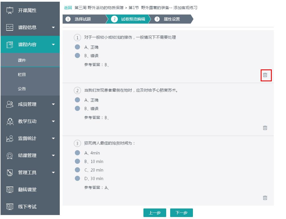Open the 公告 submenu item
The image size is (286, 219).
click(22, 89)
